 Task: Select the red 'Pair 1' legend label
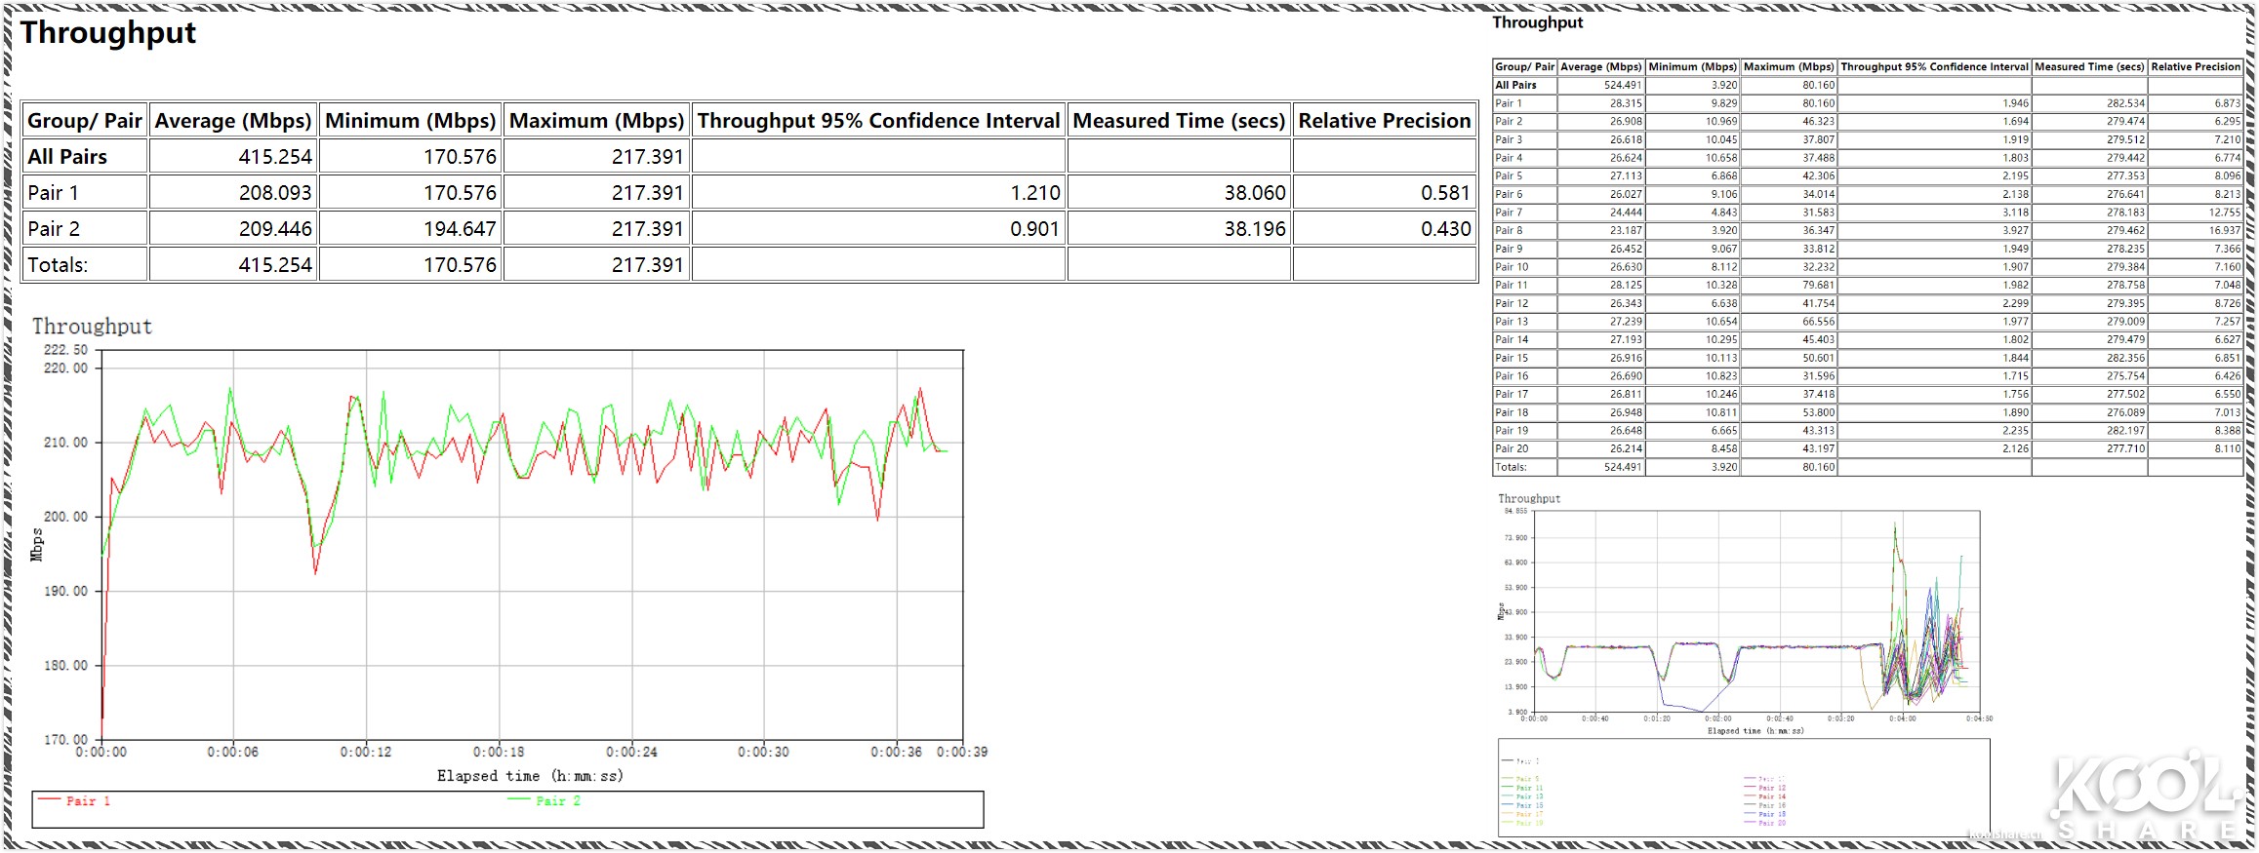88,801
